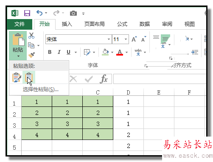Click the redo arrow icon

[56, 13]
